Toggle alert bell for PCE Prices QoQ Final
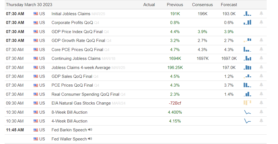The width and height of the screenshot is (278, 144). click(x=261, y=85)
